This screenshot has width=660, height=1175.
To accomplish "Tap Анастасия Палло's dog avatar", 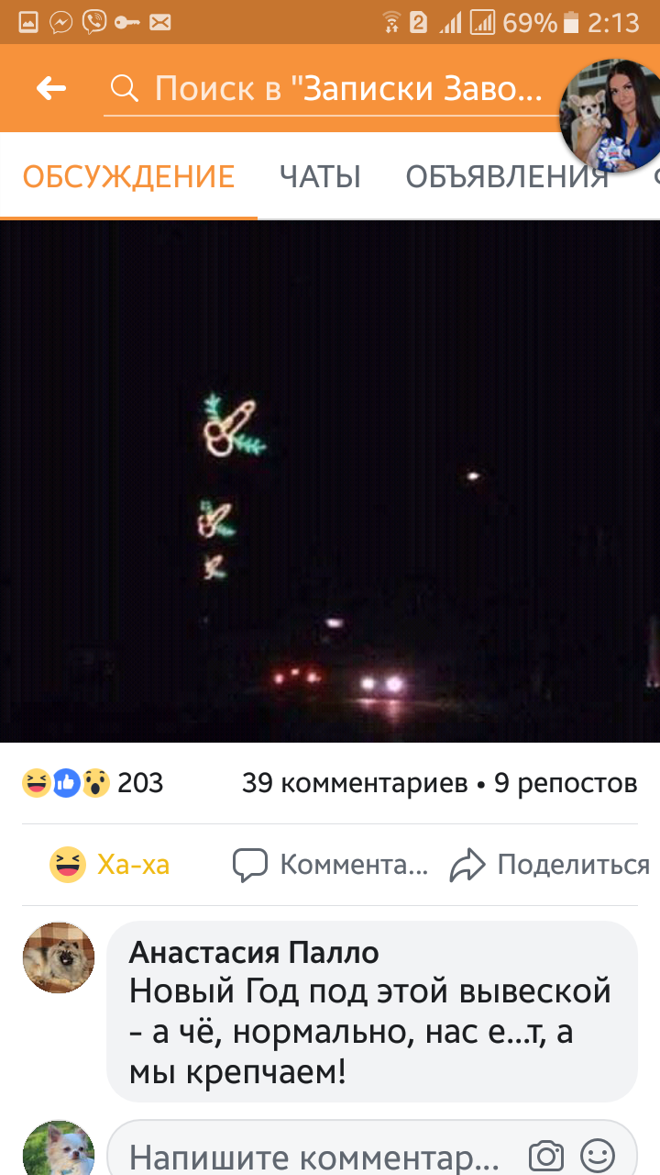I will 59,957.
